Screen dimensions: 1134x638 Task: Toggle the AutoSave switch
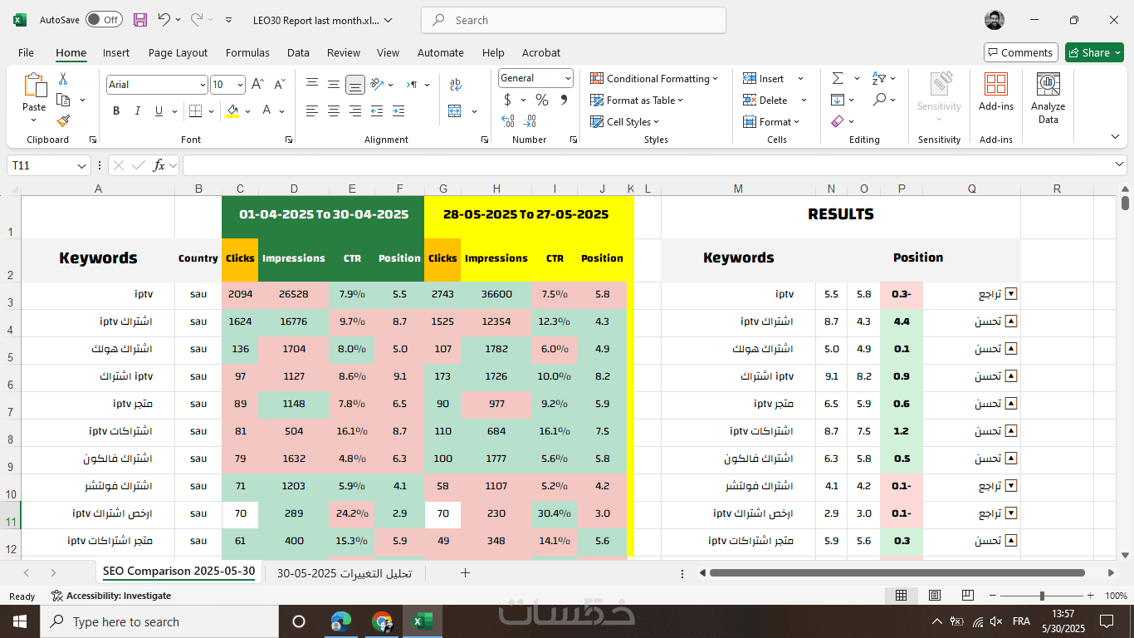pyautogui.click(x=104, y=20)
